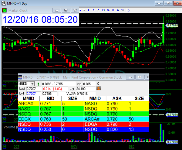The image size is (182, 150).
Task: Click the ASK column header
Action: tap(117, 98)
